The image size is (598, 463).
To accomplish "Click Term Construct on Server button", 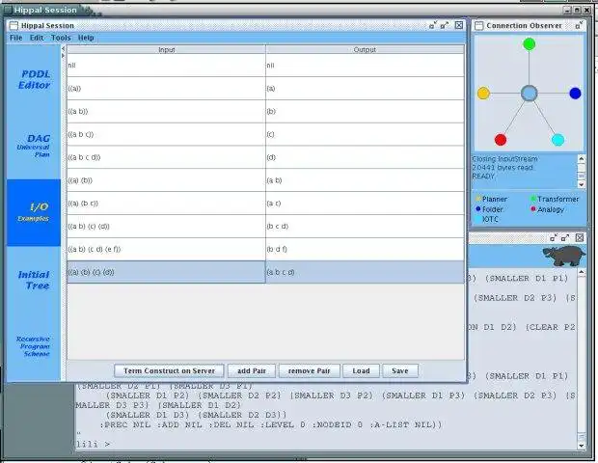I will pos(169,370).
